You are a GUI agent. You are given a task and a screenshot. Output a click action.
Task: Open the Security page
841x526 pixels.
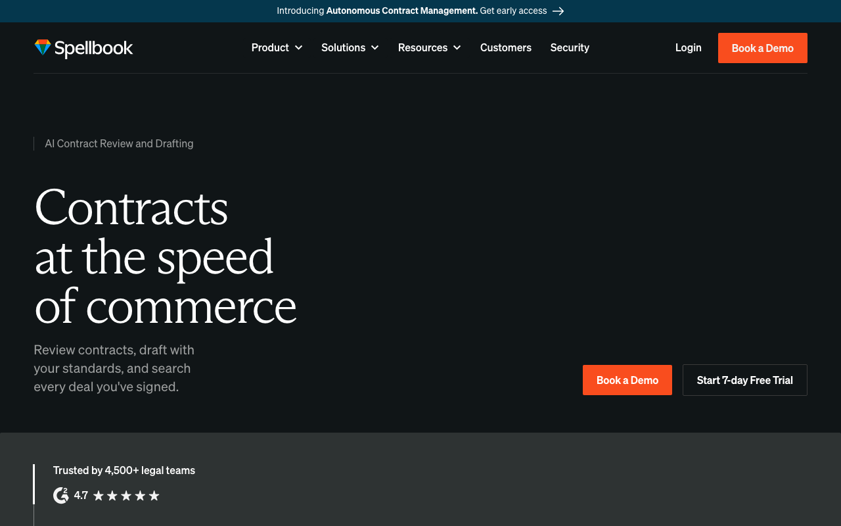(570, 48)
